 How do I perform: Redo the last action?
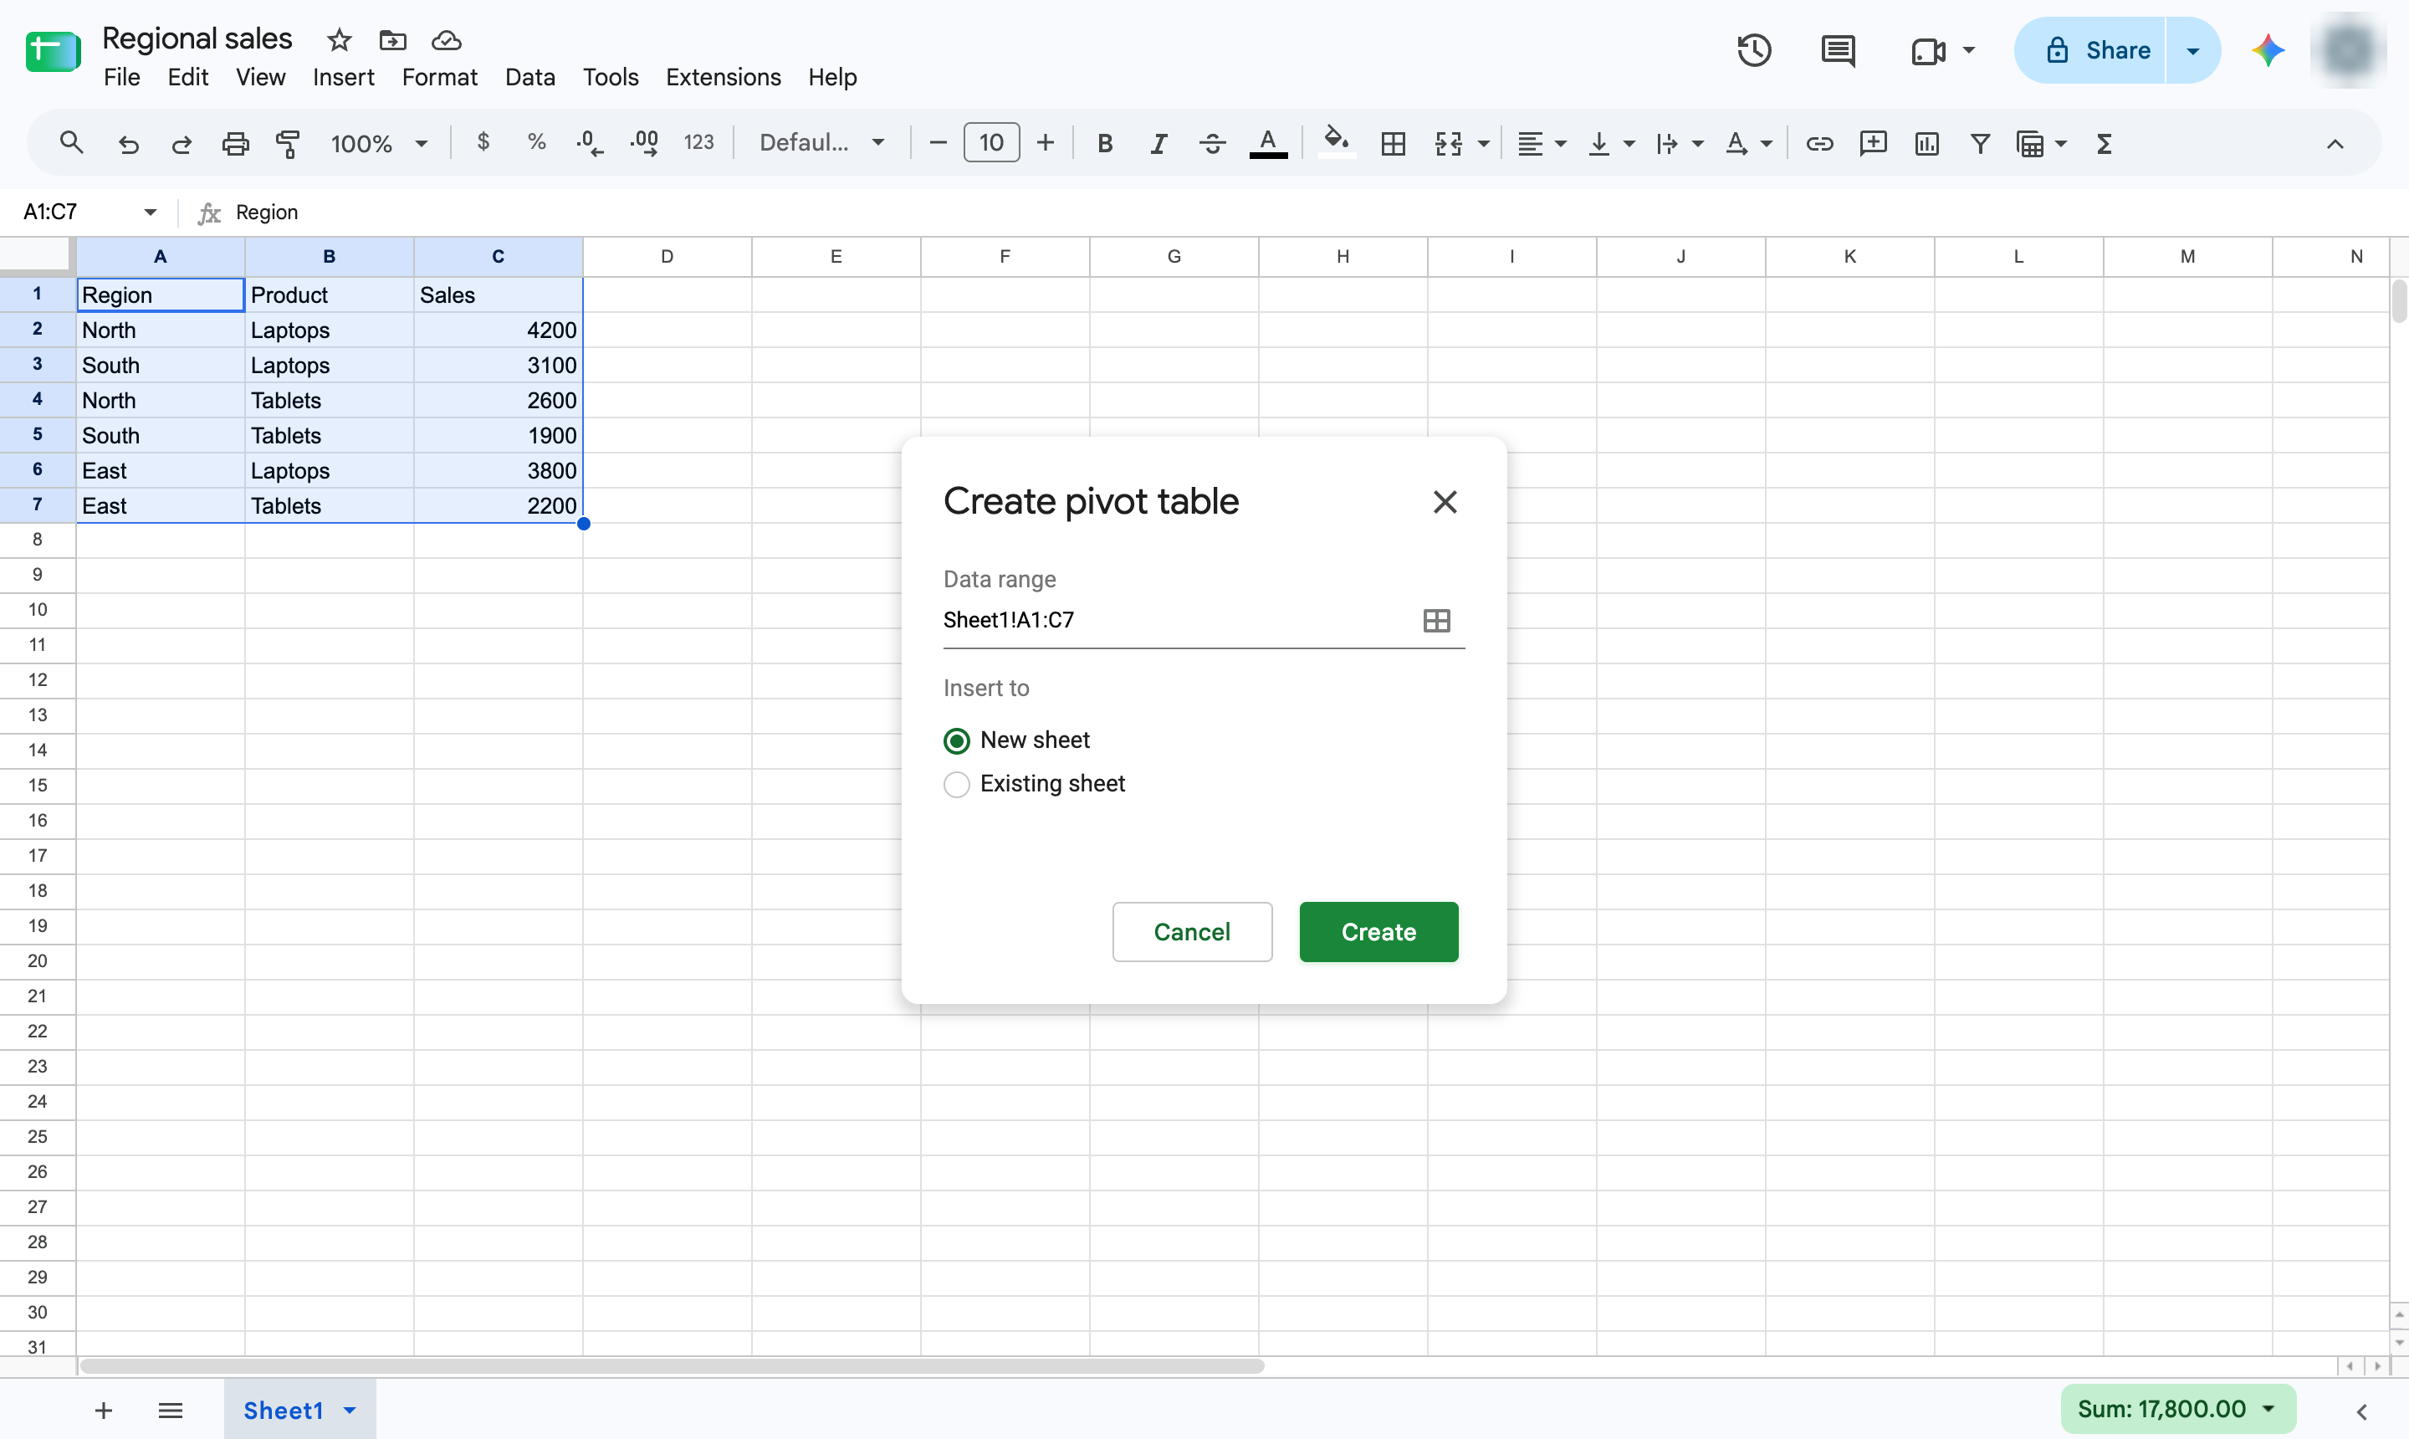(x=182, y=144)
